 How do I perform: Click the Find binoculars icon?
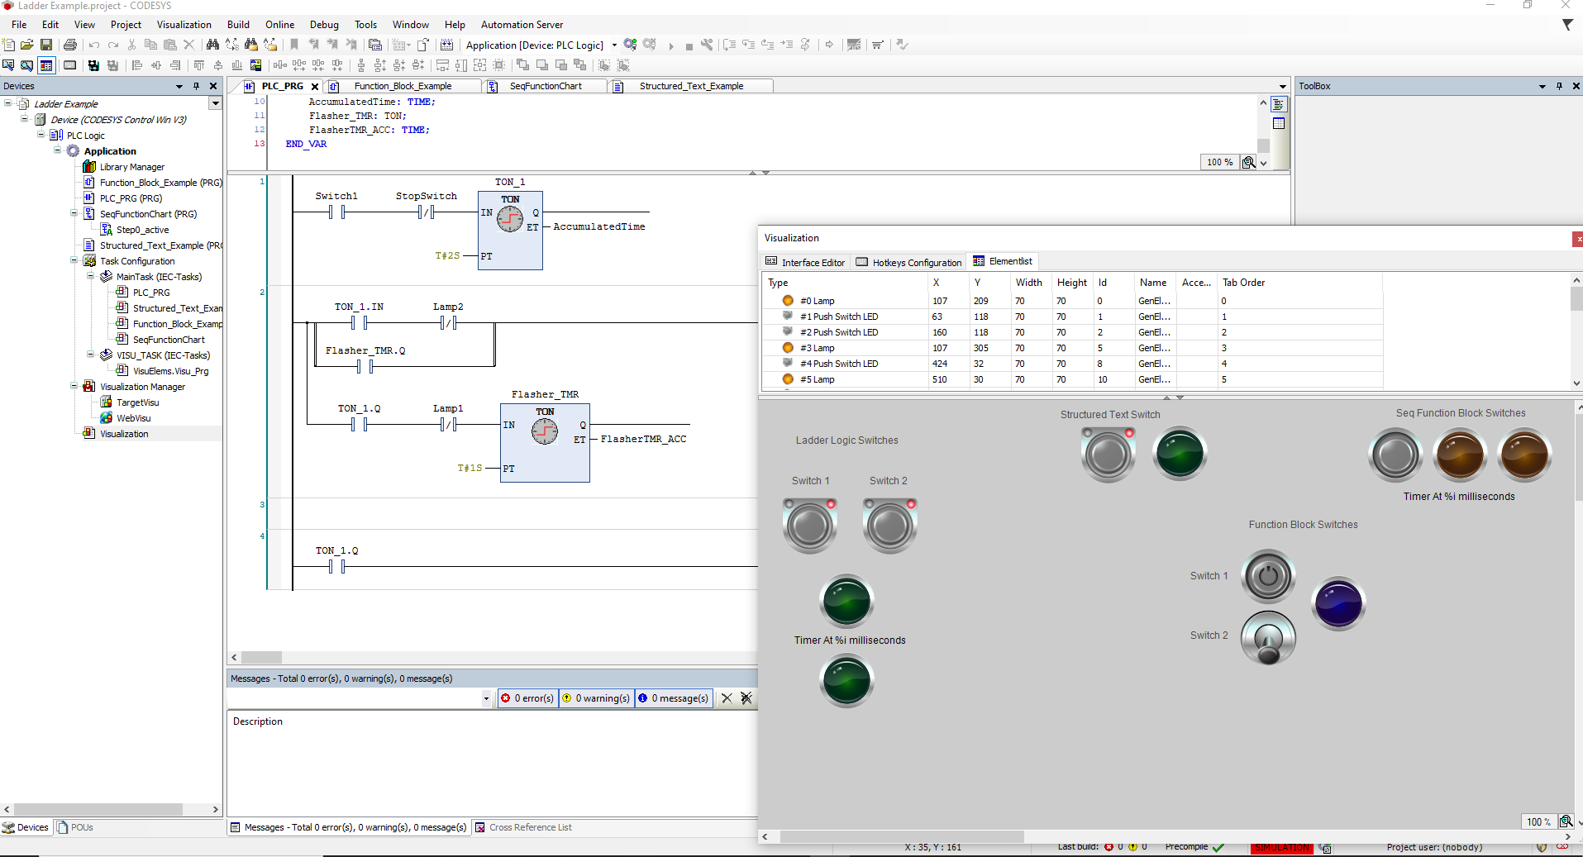click(x=212, y=45)
